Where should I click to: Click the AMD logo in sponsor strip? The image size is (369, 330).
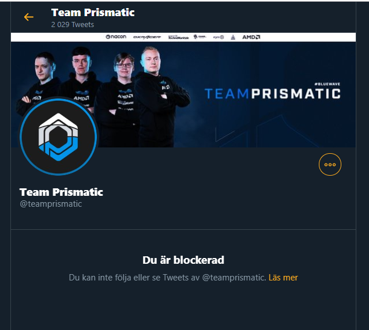point(251,37)
